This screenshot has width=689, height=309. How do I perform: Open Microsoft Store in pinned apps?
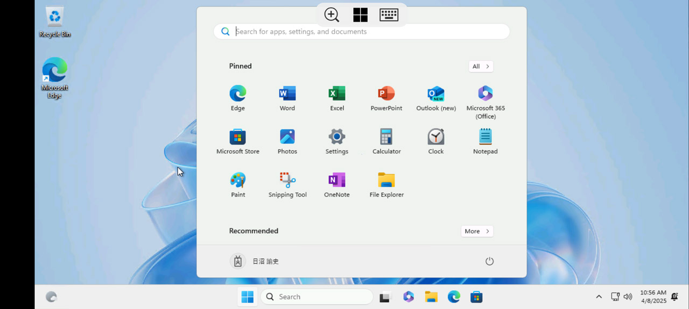pos(237,141)
